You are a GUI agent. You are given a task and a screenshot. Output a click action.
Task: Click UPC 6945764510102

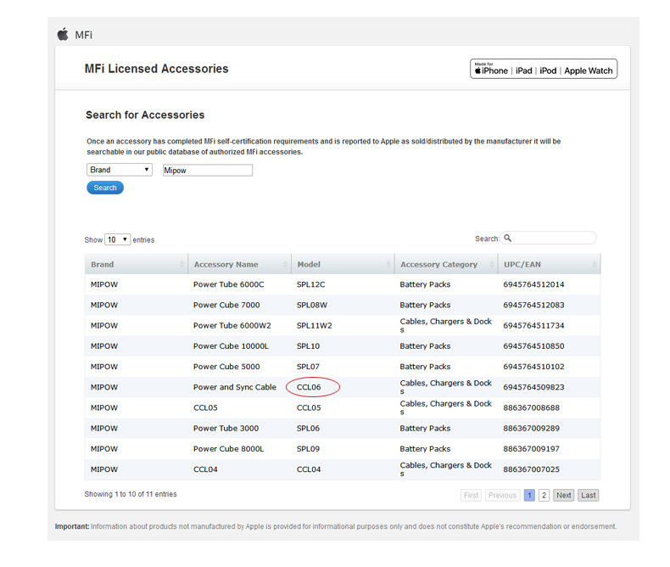[533, 367]
